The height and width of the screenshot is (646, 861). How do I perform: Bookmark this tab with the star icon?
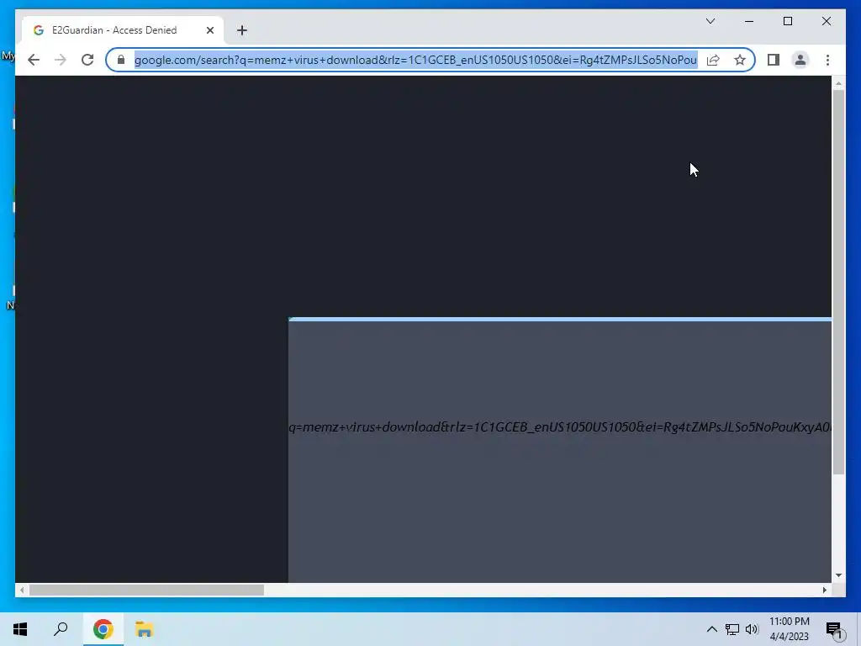click(740, 60)
